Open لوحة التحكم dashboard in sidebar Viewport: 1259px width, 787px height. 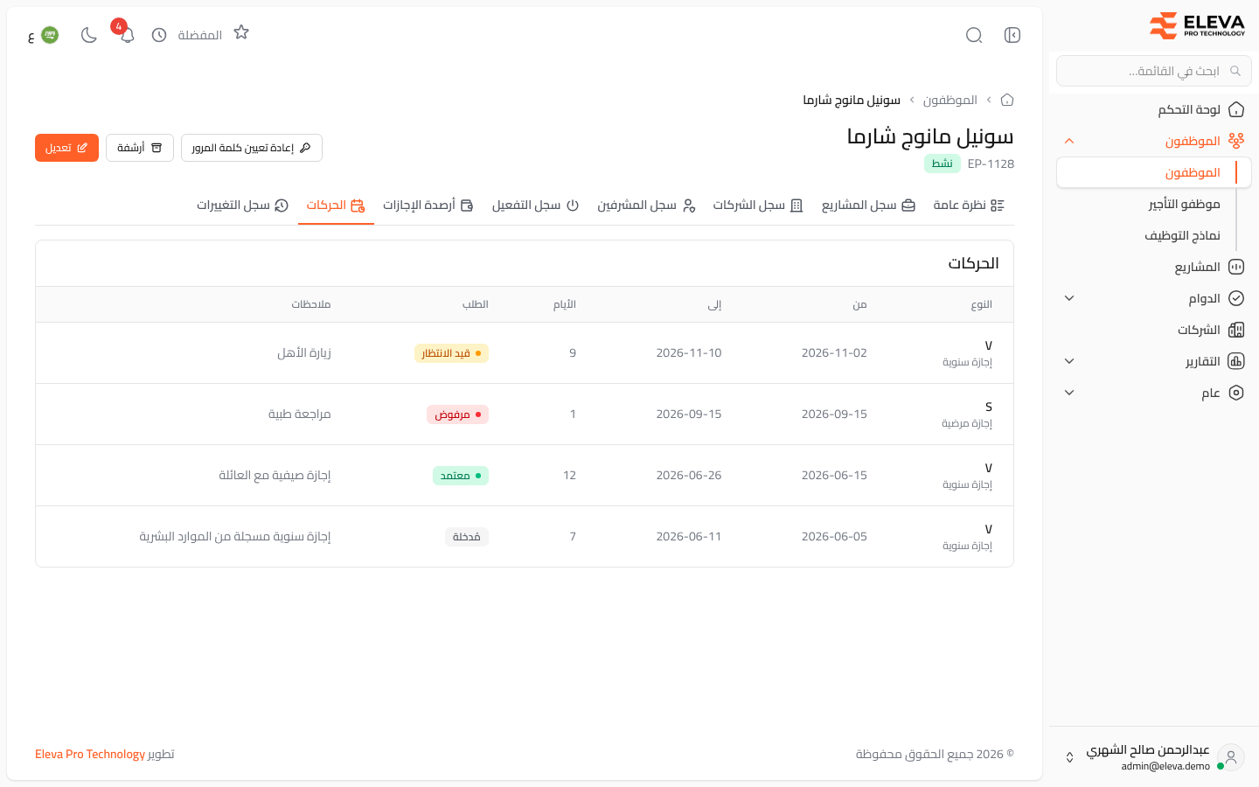pos(1154,109)
